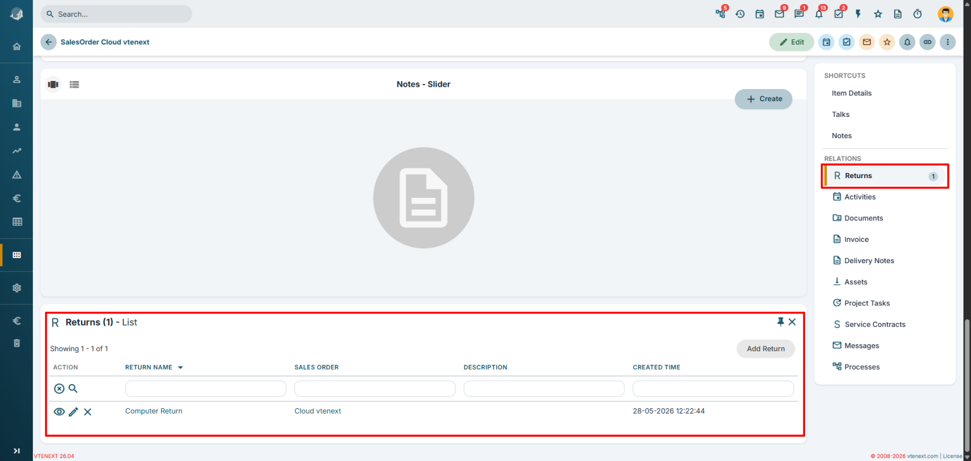
Task: Mark record favorite with orange star button
Action: point(887,42)
